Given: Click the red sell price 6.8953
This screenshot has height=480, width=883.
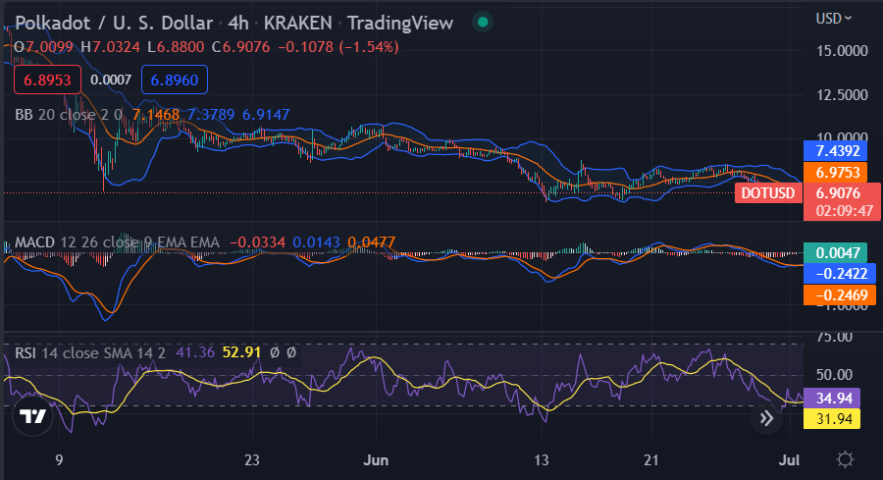Looking at the screenshot, I should coord(47,80).
